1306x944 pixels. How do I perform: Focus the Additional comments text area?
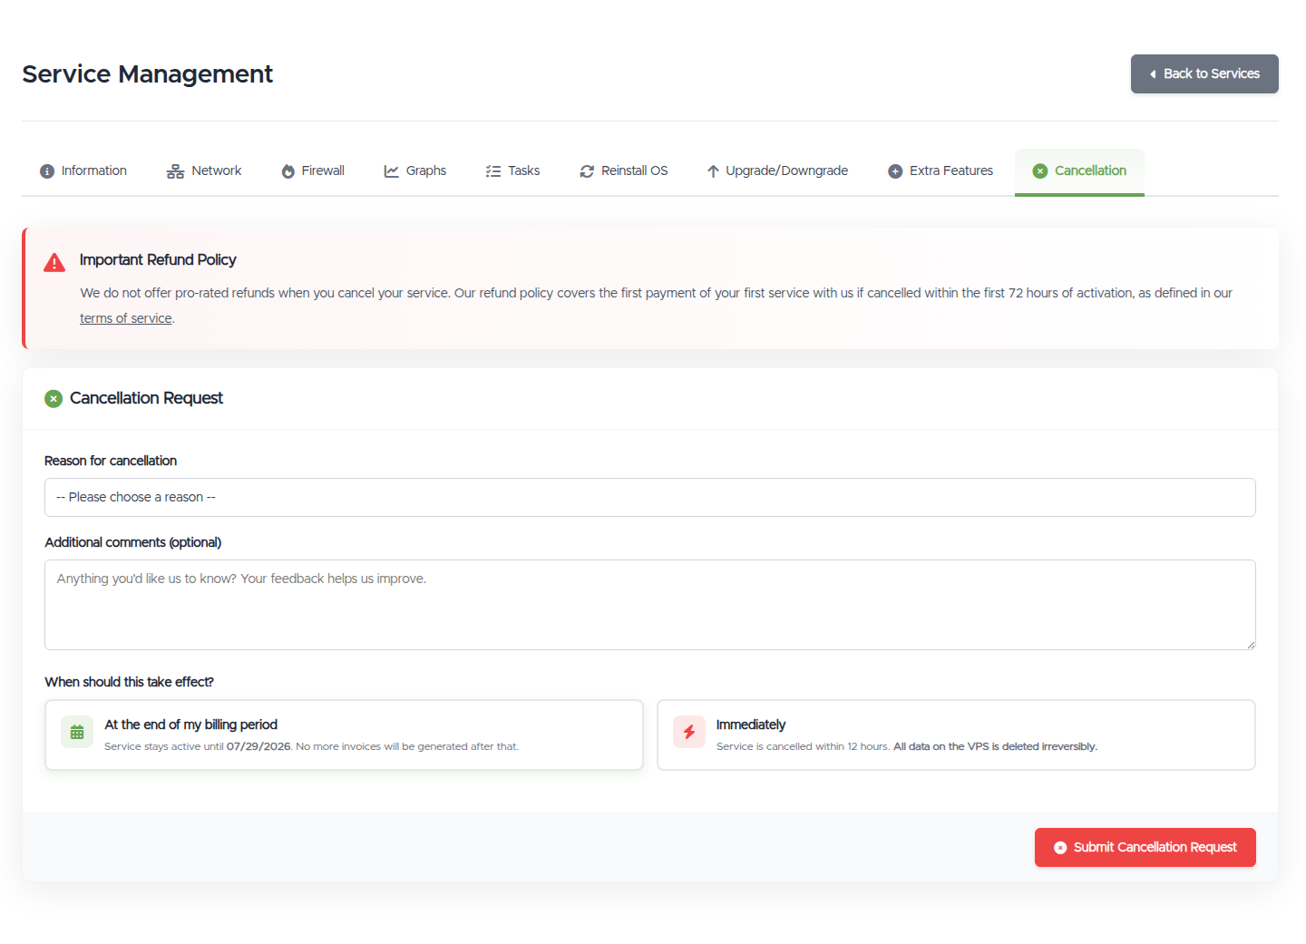tap(650, 605)
